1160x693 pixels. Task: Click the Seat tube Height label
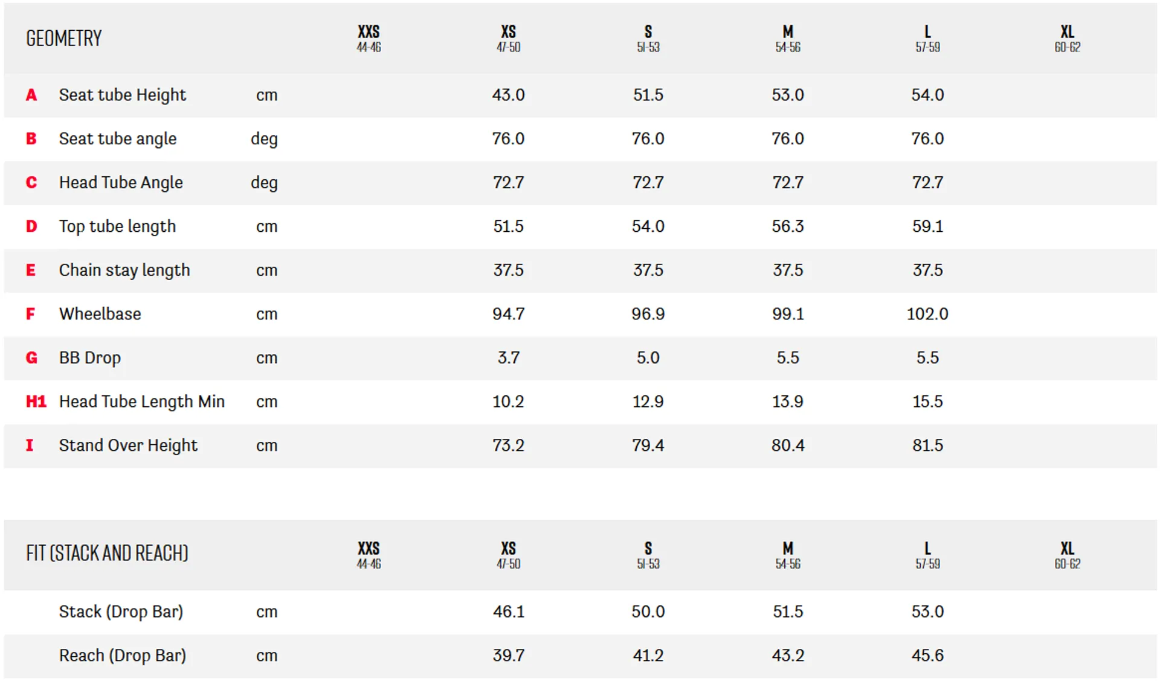123,95
